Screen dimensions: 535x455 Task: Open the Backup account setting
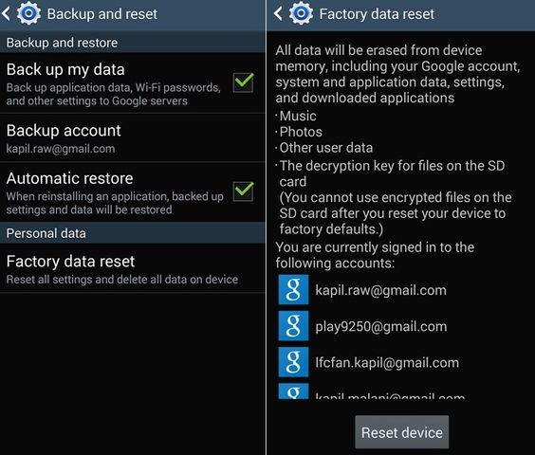(x=133, y=138)
